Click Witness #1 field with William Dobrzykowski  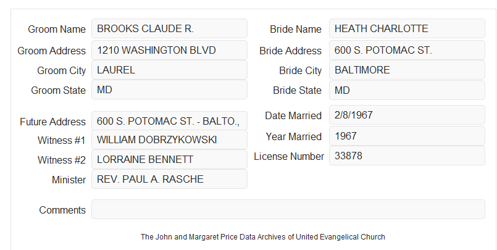coord(169,140)
